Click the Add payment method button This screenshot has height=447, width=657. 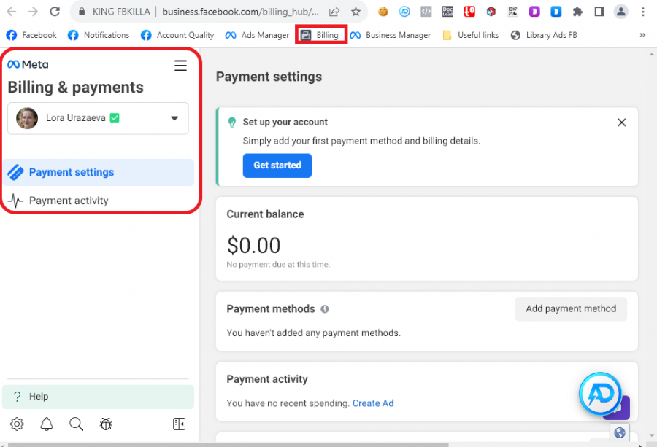coord(571,309)
